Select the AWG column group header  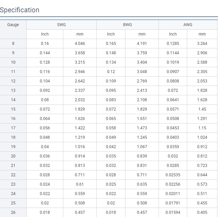pos(188,25)
